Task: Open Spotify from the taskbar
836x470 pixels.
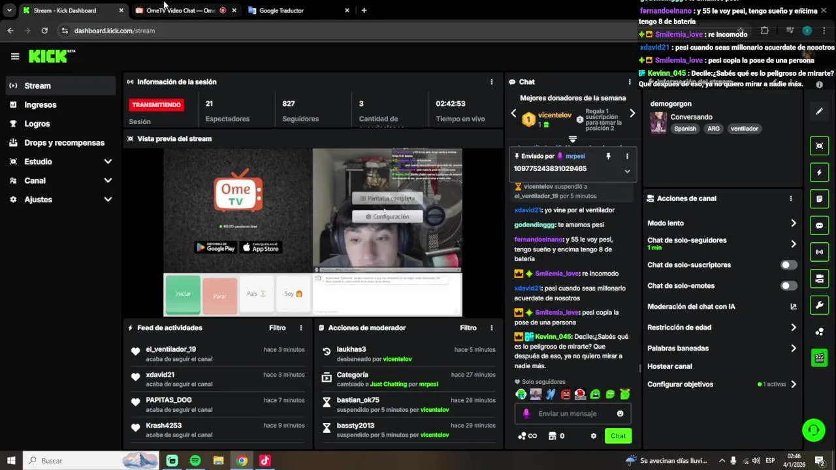Action: [195, 461]
